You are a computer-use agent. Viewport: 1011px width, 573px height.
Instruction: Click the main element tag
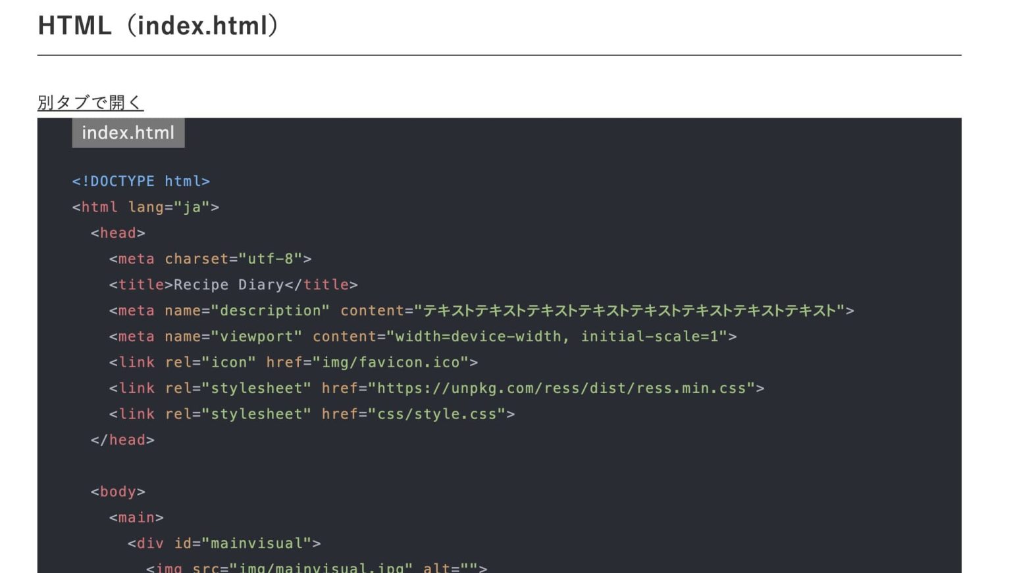(x=136, y=517)
